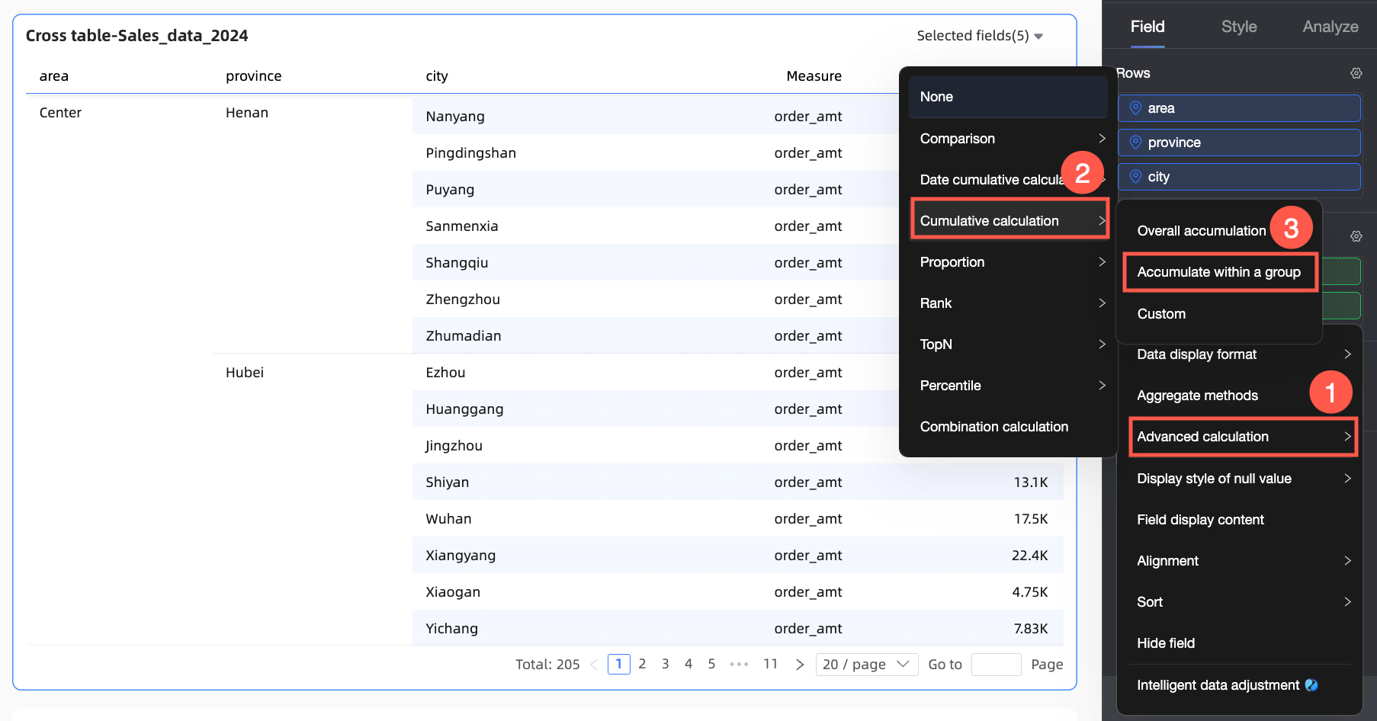Go to page 1

[x=619, y=665]
